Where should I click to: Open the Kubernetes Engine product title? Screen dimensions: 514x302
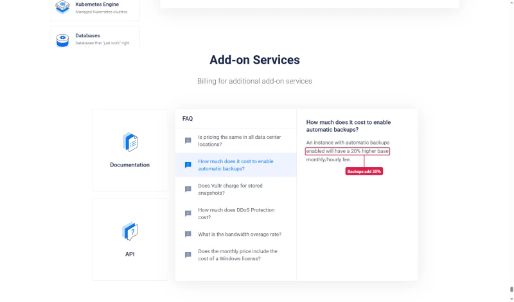click(97, 4)
